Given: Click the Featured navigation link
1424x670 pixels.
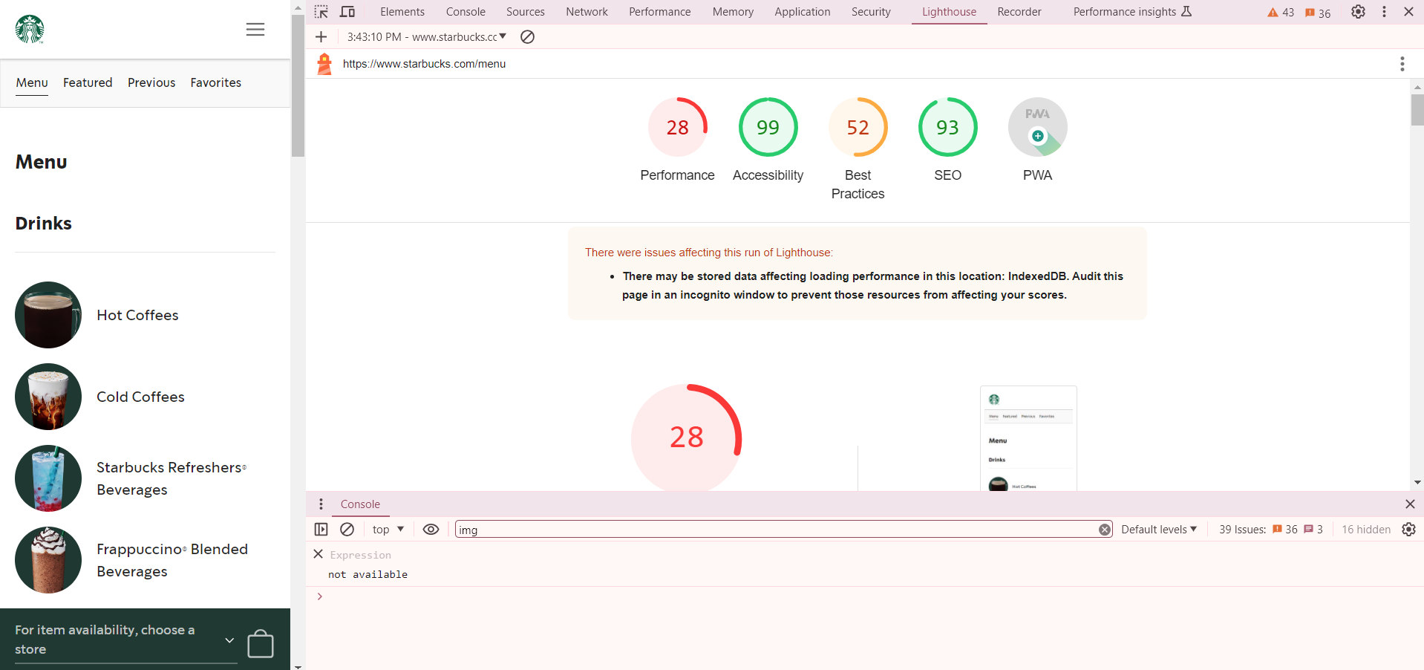Looking at the screenshot, I should (88, 82).
